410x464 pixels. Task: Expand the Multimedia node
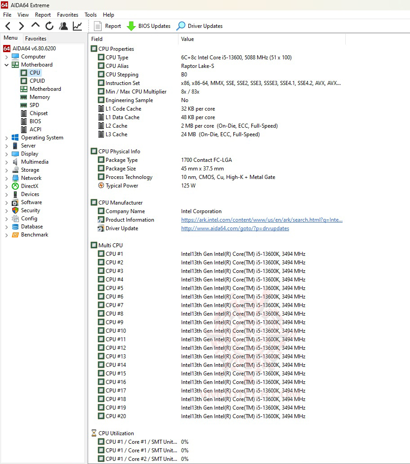[6, 162]
